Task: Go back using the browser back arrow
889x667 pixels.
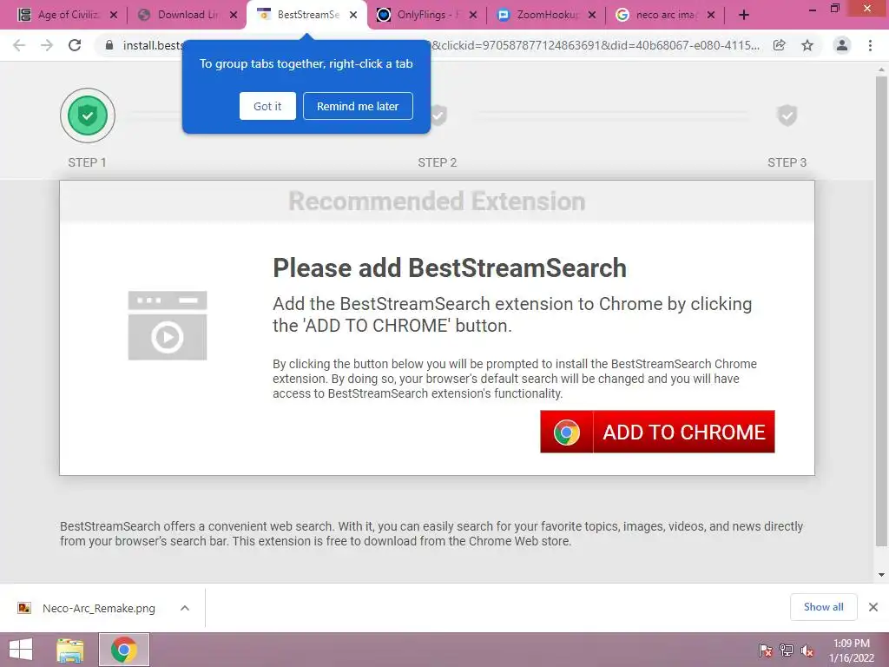Action: click(x=19, y=45)
